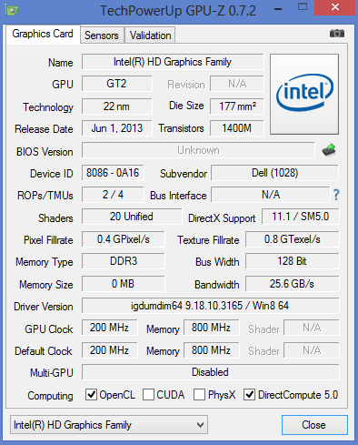
Task: Toggle the DirectCompute 5.0 checkbox
Action: pyautogui.click(x=249, y=395)
